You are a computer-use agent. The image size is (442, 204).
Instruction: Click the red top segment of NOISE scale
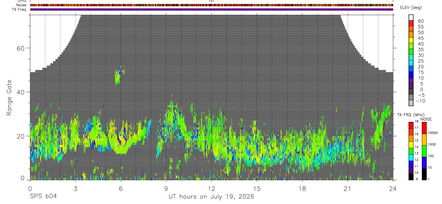coord(424,128)
